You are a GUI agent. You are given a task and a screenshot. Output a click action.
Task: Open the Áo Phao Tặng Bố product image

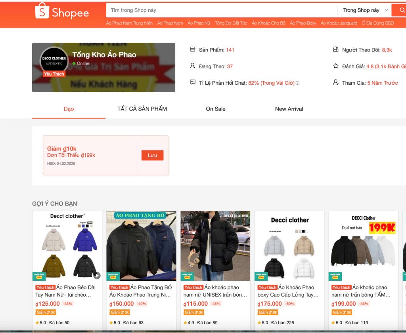point(142,246)
